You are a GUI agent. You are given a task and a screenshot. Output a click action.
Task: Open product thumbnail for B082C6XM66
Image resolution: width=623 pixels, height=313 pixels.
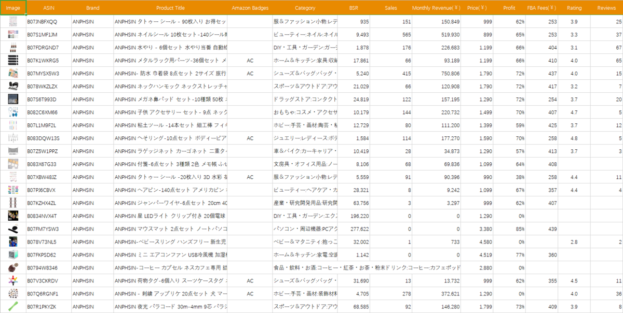[13, 112]
